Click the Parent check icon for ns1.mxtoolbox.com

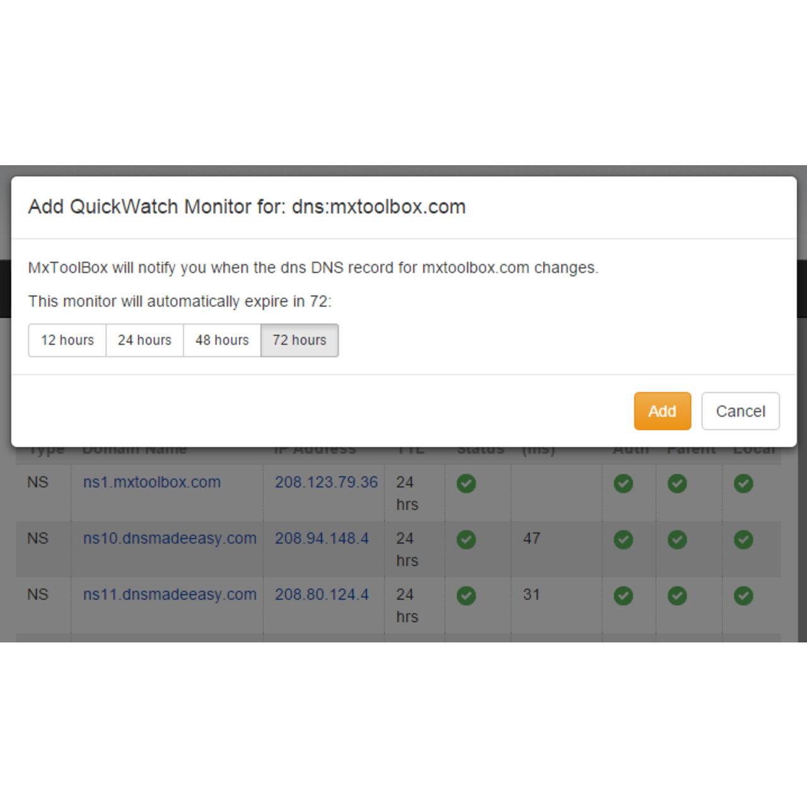677,484
